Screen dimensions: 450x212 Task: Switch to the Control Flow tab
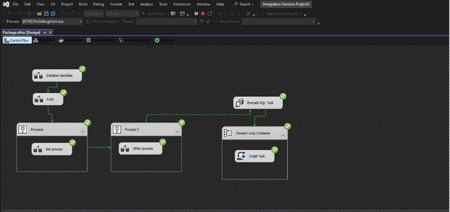pyautogui.click(x=17, y=41)
